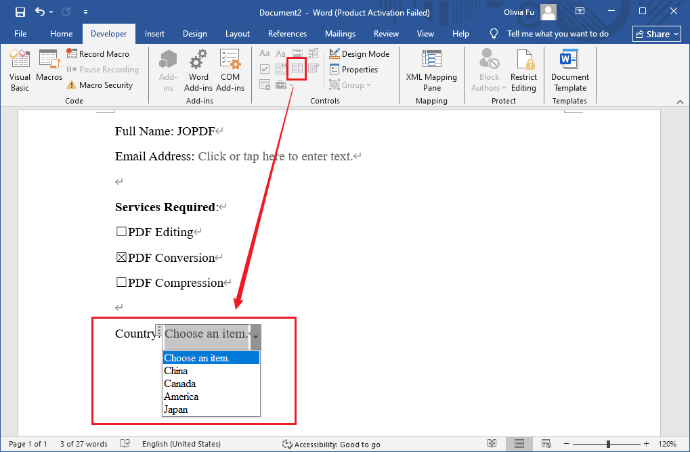Toggle Design Mode
The image size is (690, 452).
point(359,53)
